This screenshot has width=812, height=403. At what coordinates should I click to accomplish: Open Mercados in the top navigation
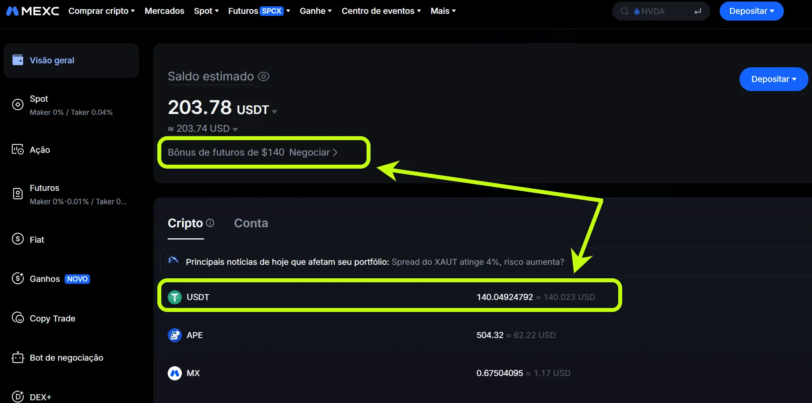[164, 11]
